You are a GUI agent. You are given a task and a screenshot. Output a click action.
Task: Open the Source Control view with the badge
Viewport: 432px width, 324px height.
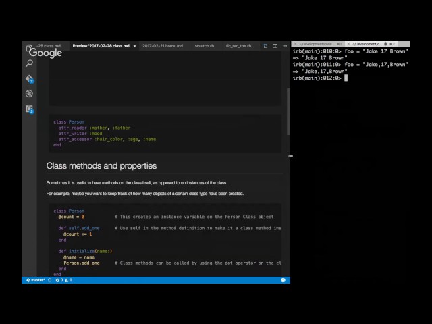(30, 79)
